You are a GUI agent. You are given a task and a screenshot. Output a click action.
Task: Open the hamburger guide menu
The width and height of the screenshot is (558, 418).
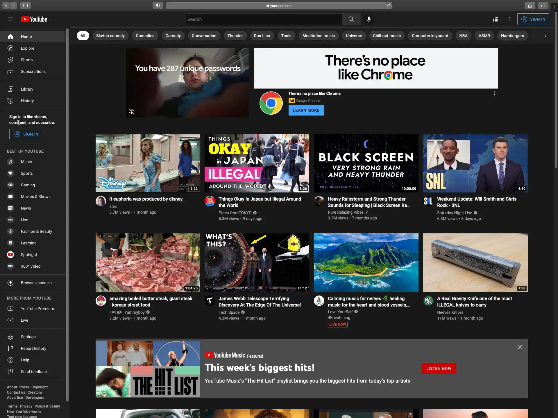click(x=10, y=19)
